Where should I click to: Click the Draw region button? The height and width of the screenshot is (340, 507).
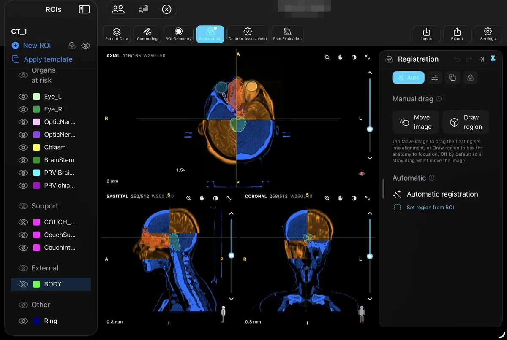point(466,122)
